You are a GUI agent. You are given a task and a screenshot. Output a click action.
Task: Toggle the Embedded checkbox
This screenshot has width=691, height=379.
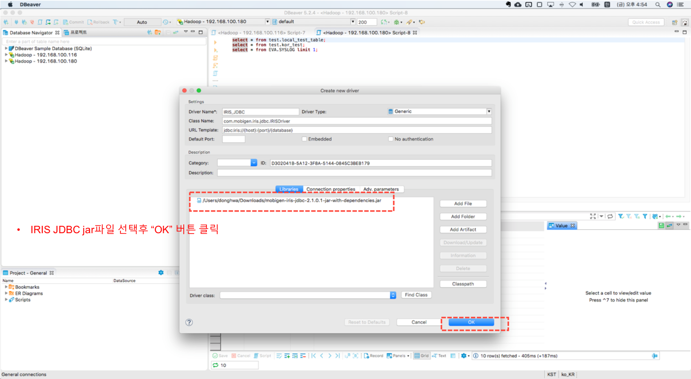point(305,139)
